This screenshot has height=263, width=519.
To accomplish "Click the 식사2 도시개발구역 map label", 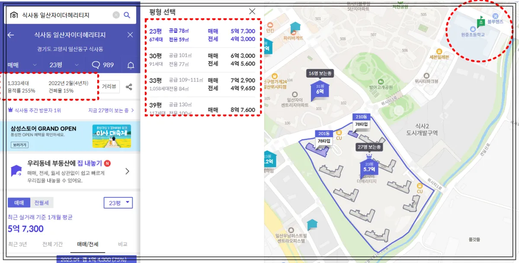I will click(423, 129).
